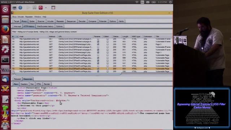
Task: Open System Settings wrench-and-gear icon
Action: pos(5,49)
